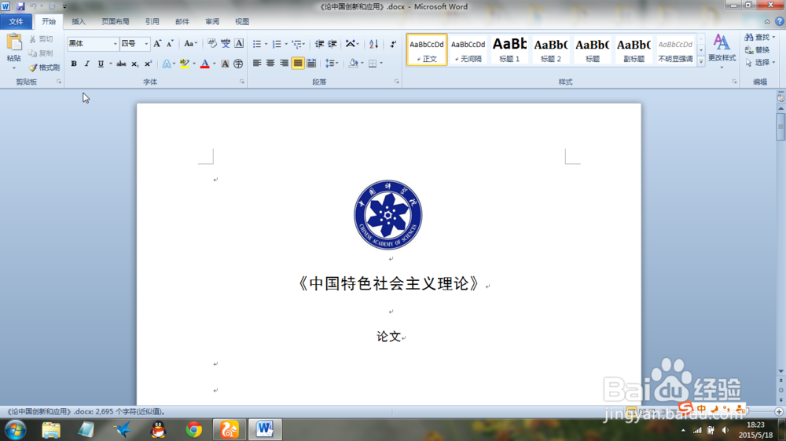The height and width of the screenshot is (441, 786).
Task: Apply the red font color
Action: [x=204, y=64]
